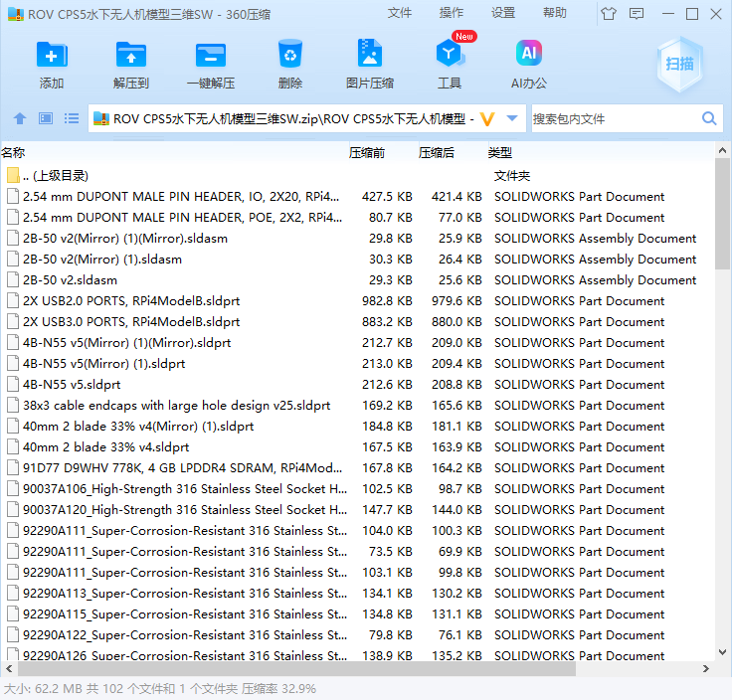Select 2.54 mm DUPONT MALE PIN HEADER, IO row

(x=357, y=197)
